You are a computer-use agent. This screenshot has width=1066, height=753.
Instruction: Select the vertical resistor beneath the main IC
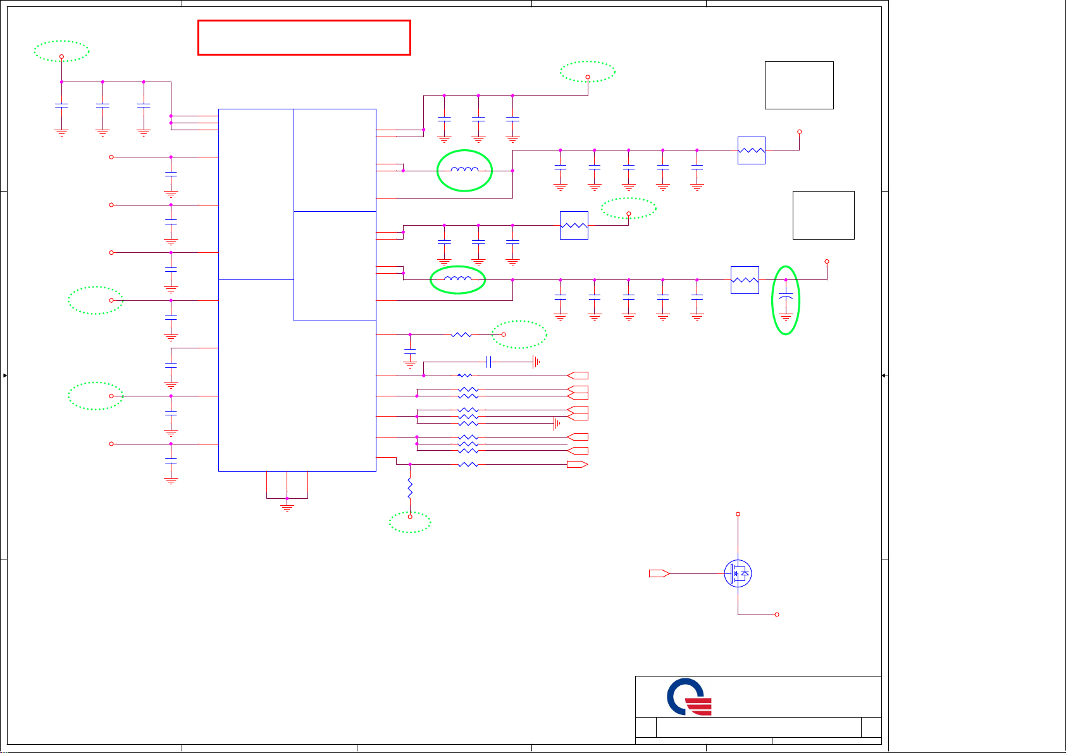(410, 487)
